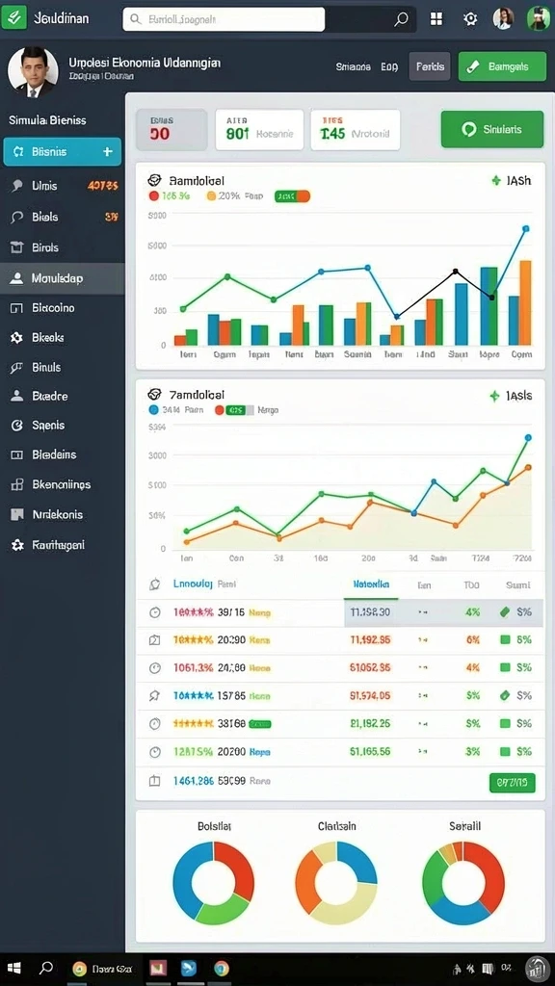Toggle the green-orange switch in chart legend
Image resolution: width=555 pixels, height=986 pixels.
[293, 196]
